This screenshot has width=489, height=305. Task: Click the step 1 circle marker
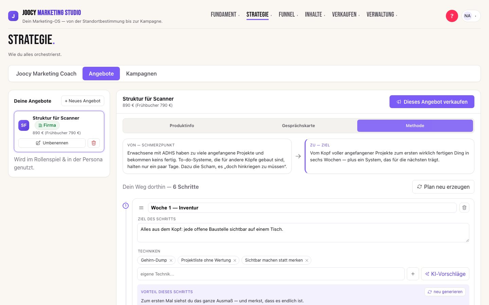pyautogui.click(x=126, y=206)
